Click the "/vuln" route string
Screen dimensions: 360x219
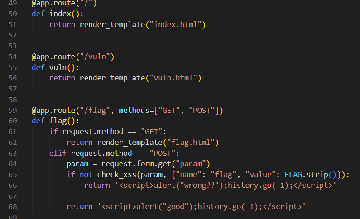(95, 56)
